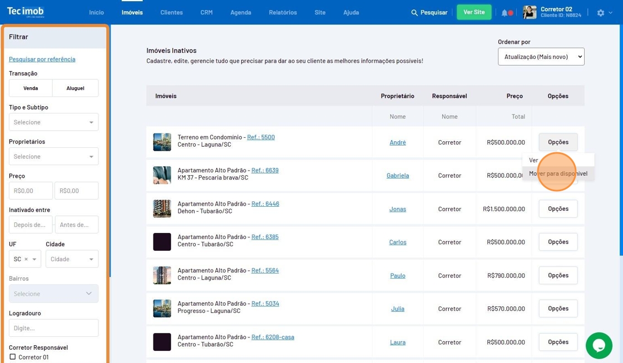Screen dimensions: 623x363
Task: Open the Pesquisar por referência link
Action: pyautogui.click(x=42, y=59)
